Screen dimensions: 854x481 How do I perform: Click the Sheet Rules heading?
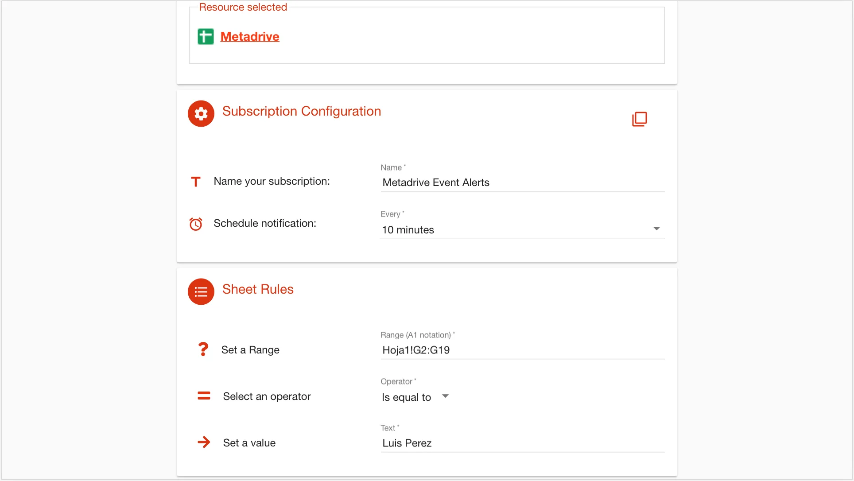click(x=258, y=289)
